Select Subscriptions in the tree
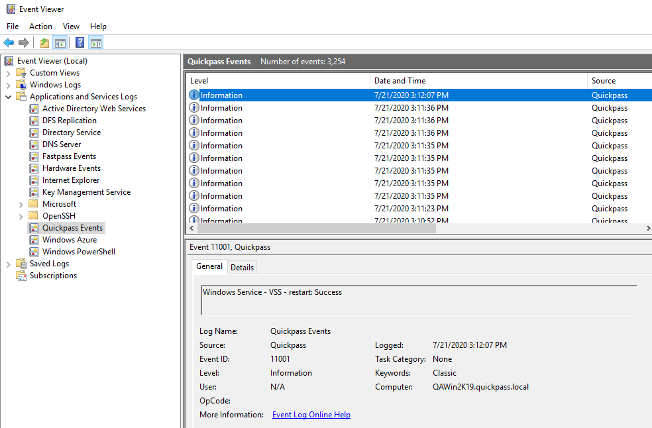The height and width of the screenshot is (428, 652). point(53,276)
